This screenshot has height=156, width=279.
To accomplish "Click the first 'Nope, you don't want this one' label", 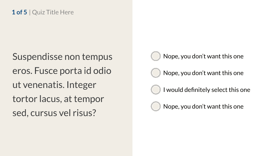I will pos(203,56).
